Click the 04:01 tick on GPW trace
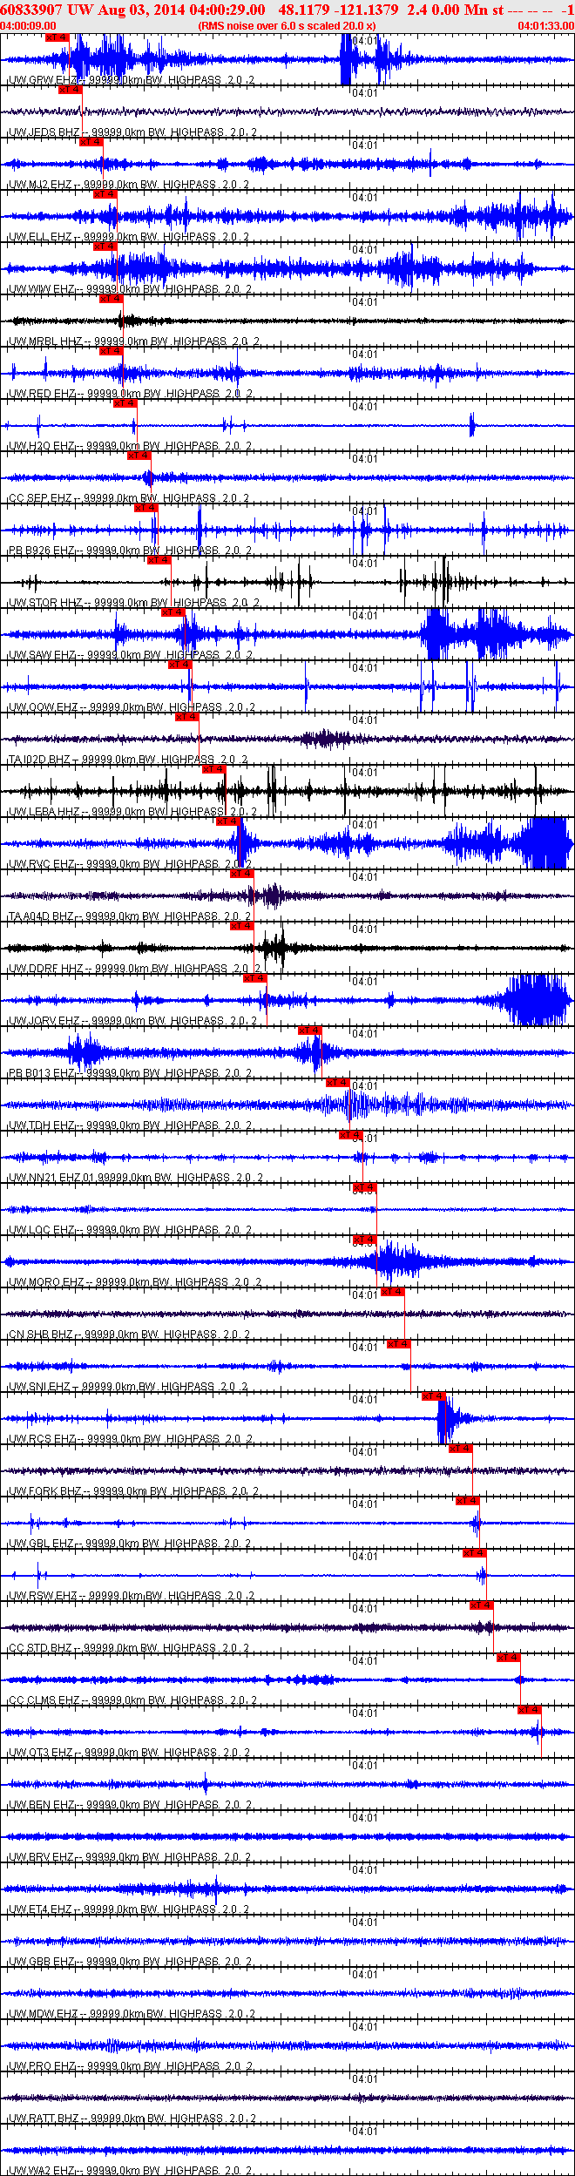This screenshot has height=2176, width=575. (x=365, y=41)
